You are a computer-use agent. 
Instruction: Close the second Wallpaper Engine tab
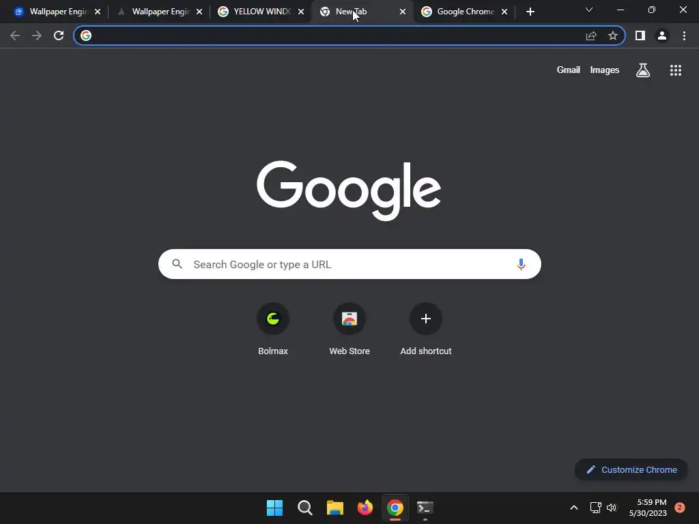click(199, 12)
